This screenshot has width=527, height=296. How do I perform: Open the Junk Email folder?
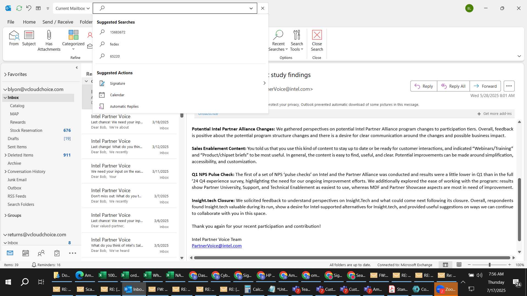pos(17,180)
